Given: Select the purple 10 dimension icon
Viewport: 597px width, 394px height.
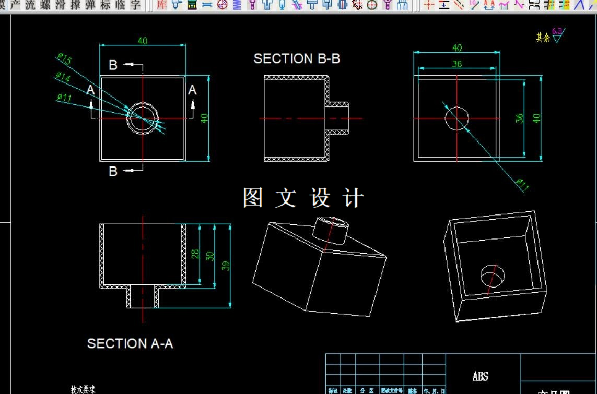Looking at the screenshot, I should pos(474,5).
